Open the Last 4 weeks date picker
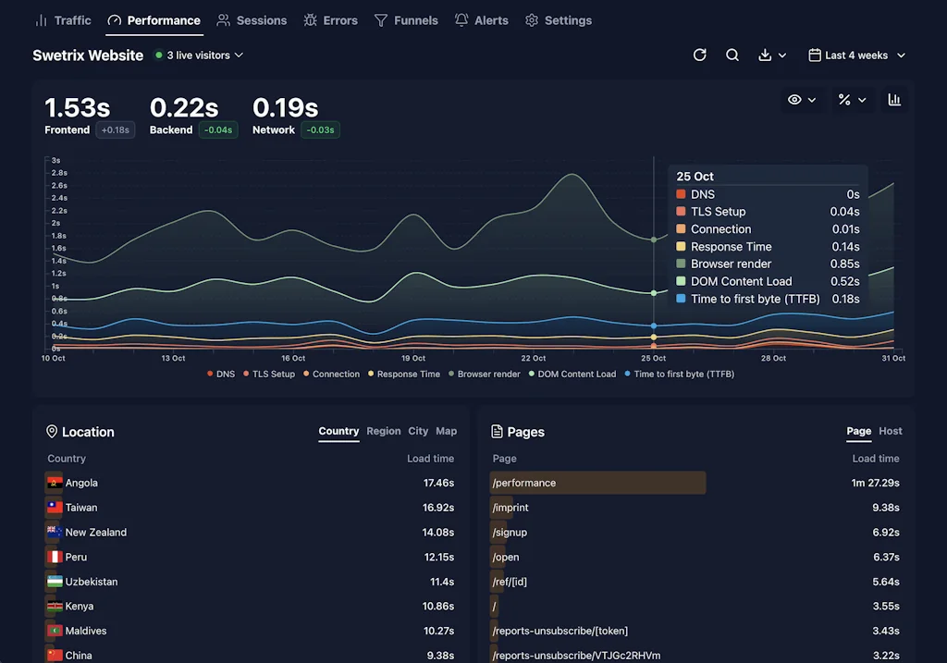The height and width of the screenshot is (663, 947). (855, 55)
